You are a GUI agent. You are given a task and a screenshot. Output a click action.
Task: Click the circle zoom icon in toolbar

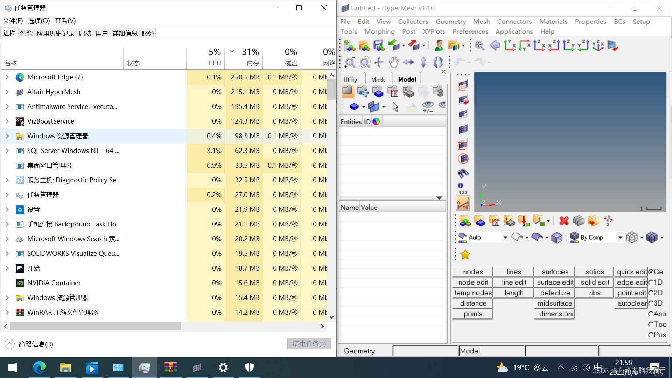365,62
